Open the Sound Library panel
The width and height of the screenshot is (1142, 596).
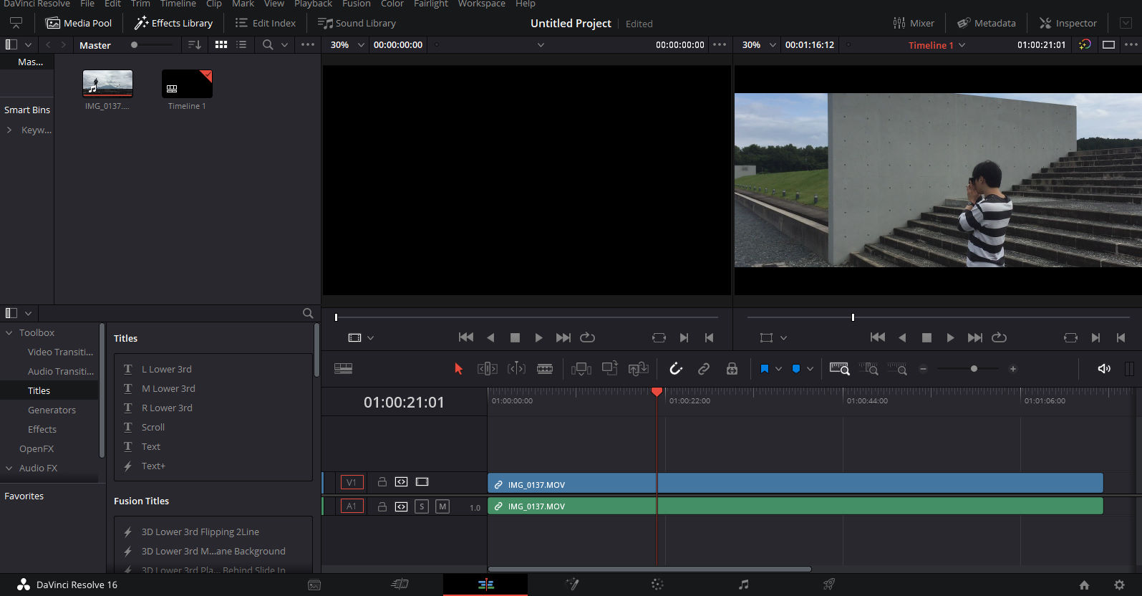click(357, 23)
